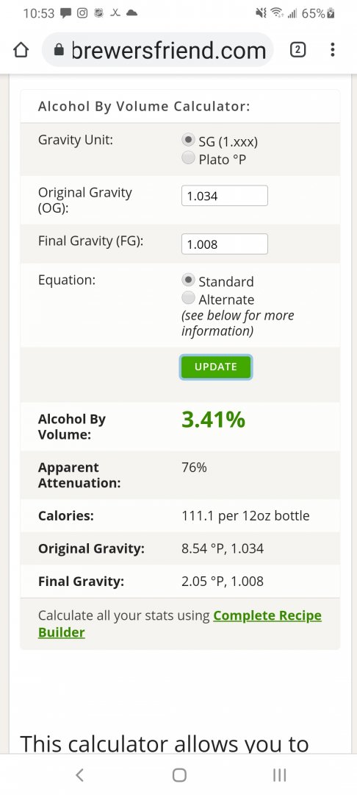Open the Complete Recipe Builder link
The width and height of the screenshot is (357, 795).
pos(180,624)
